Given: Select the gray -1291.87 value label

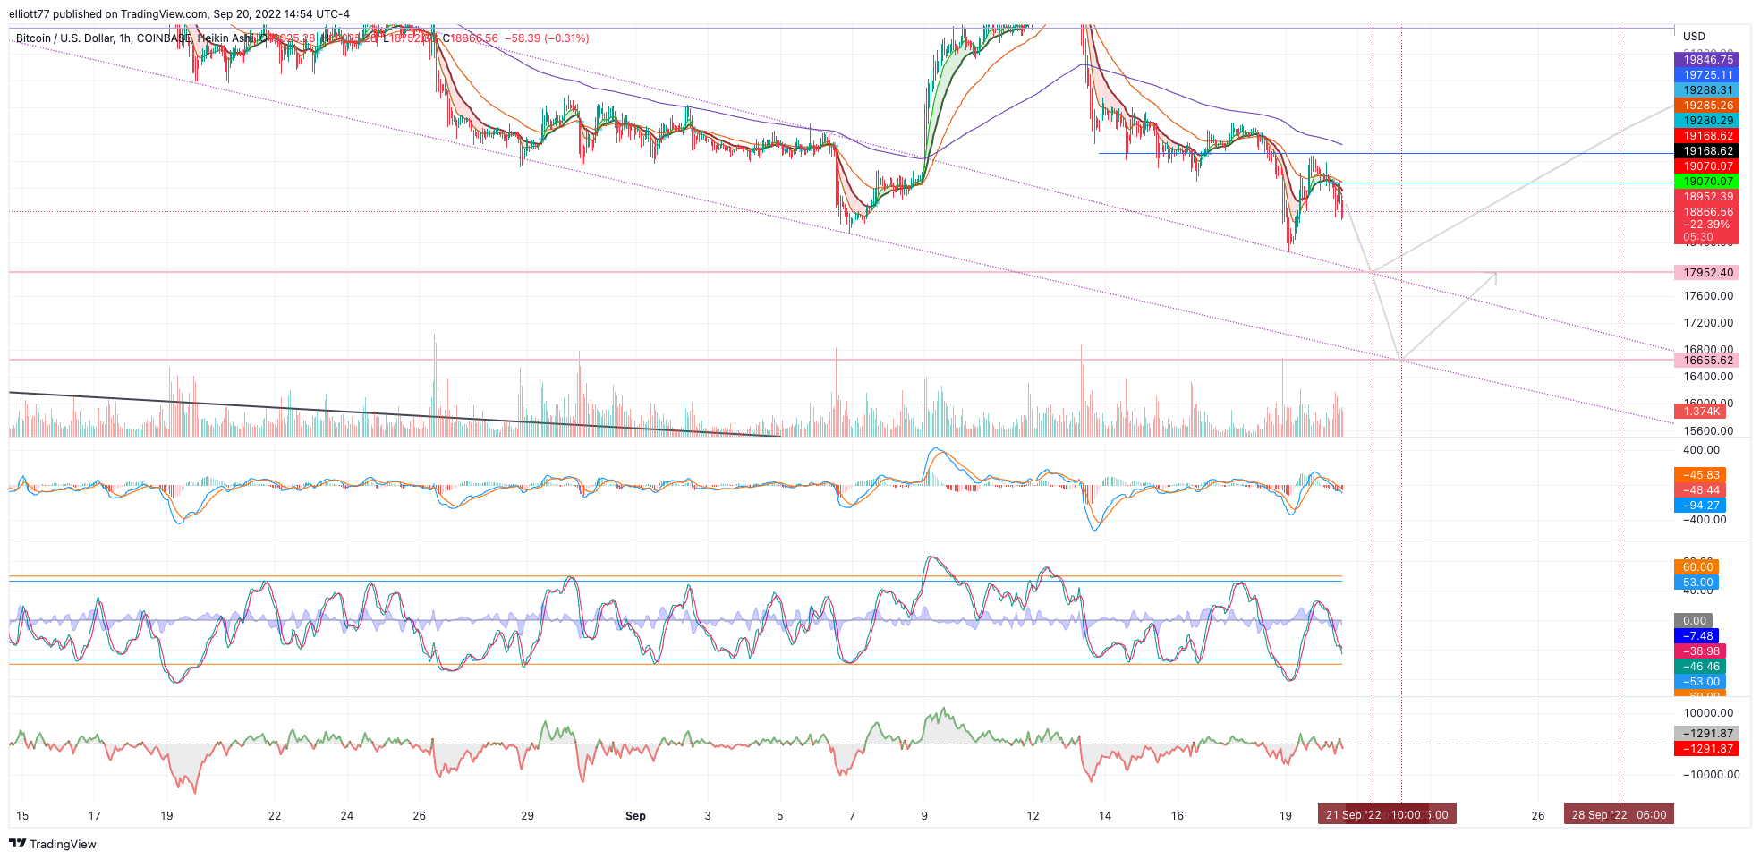Looking at the screenshot, I should point(1706,734).
